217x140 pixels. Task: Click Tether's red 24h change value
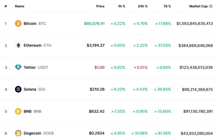(141, 67)
